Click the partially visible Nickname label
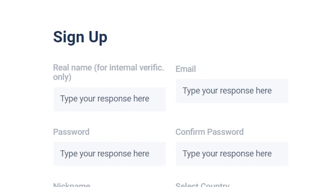 coord(72,185)
